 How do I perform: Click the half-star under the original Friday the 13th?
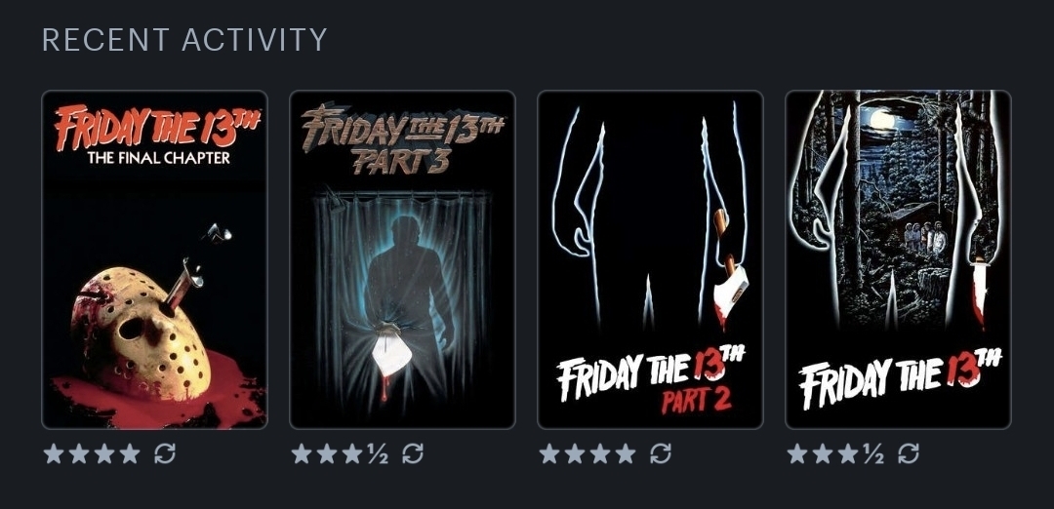[x=873, y=454]
